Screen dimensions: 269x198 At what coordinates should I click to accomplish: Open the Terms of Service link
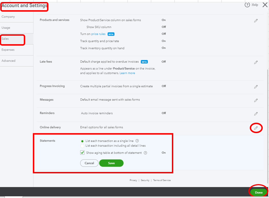pos(162,180)
